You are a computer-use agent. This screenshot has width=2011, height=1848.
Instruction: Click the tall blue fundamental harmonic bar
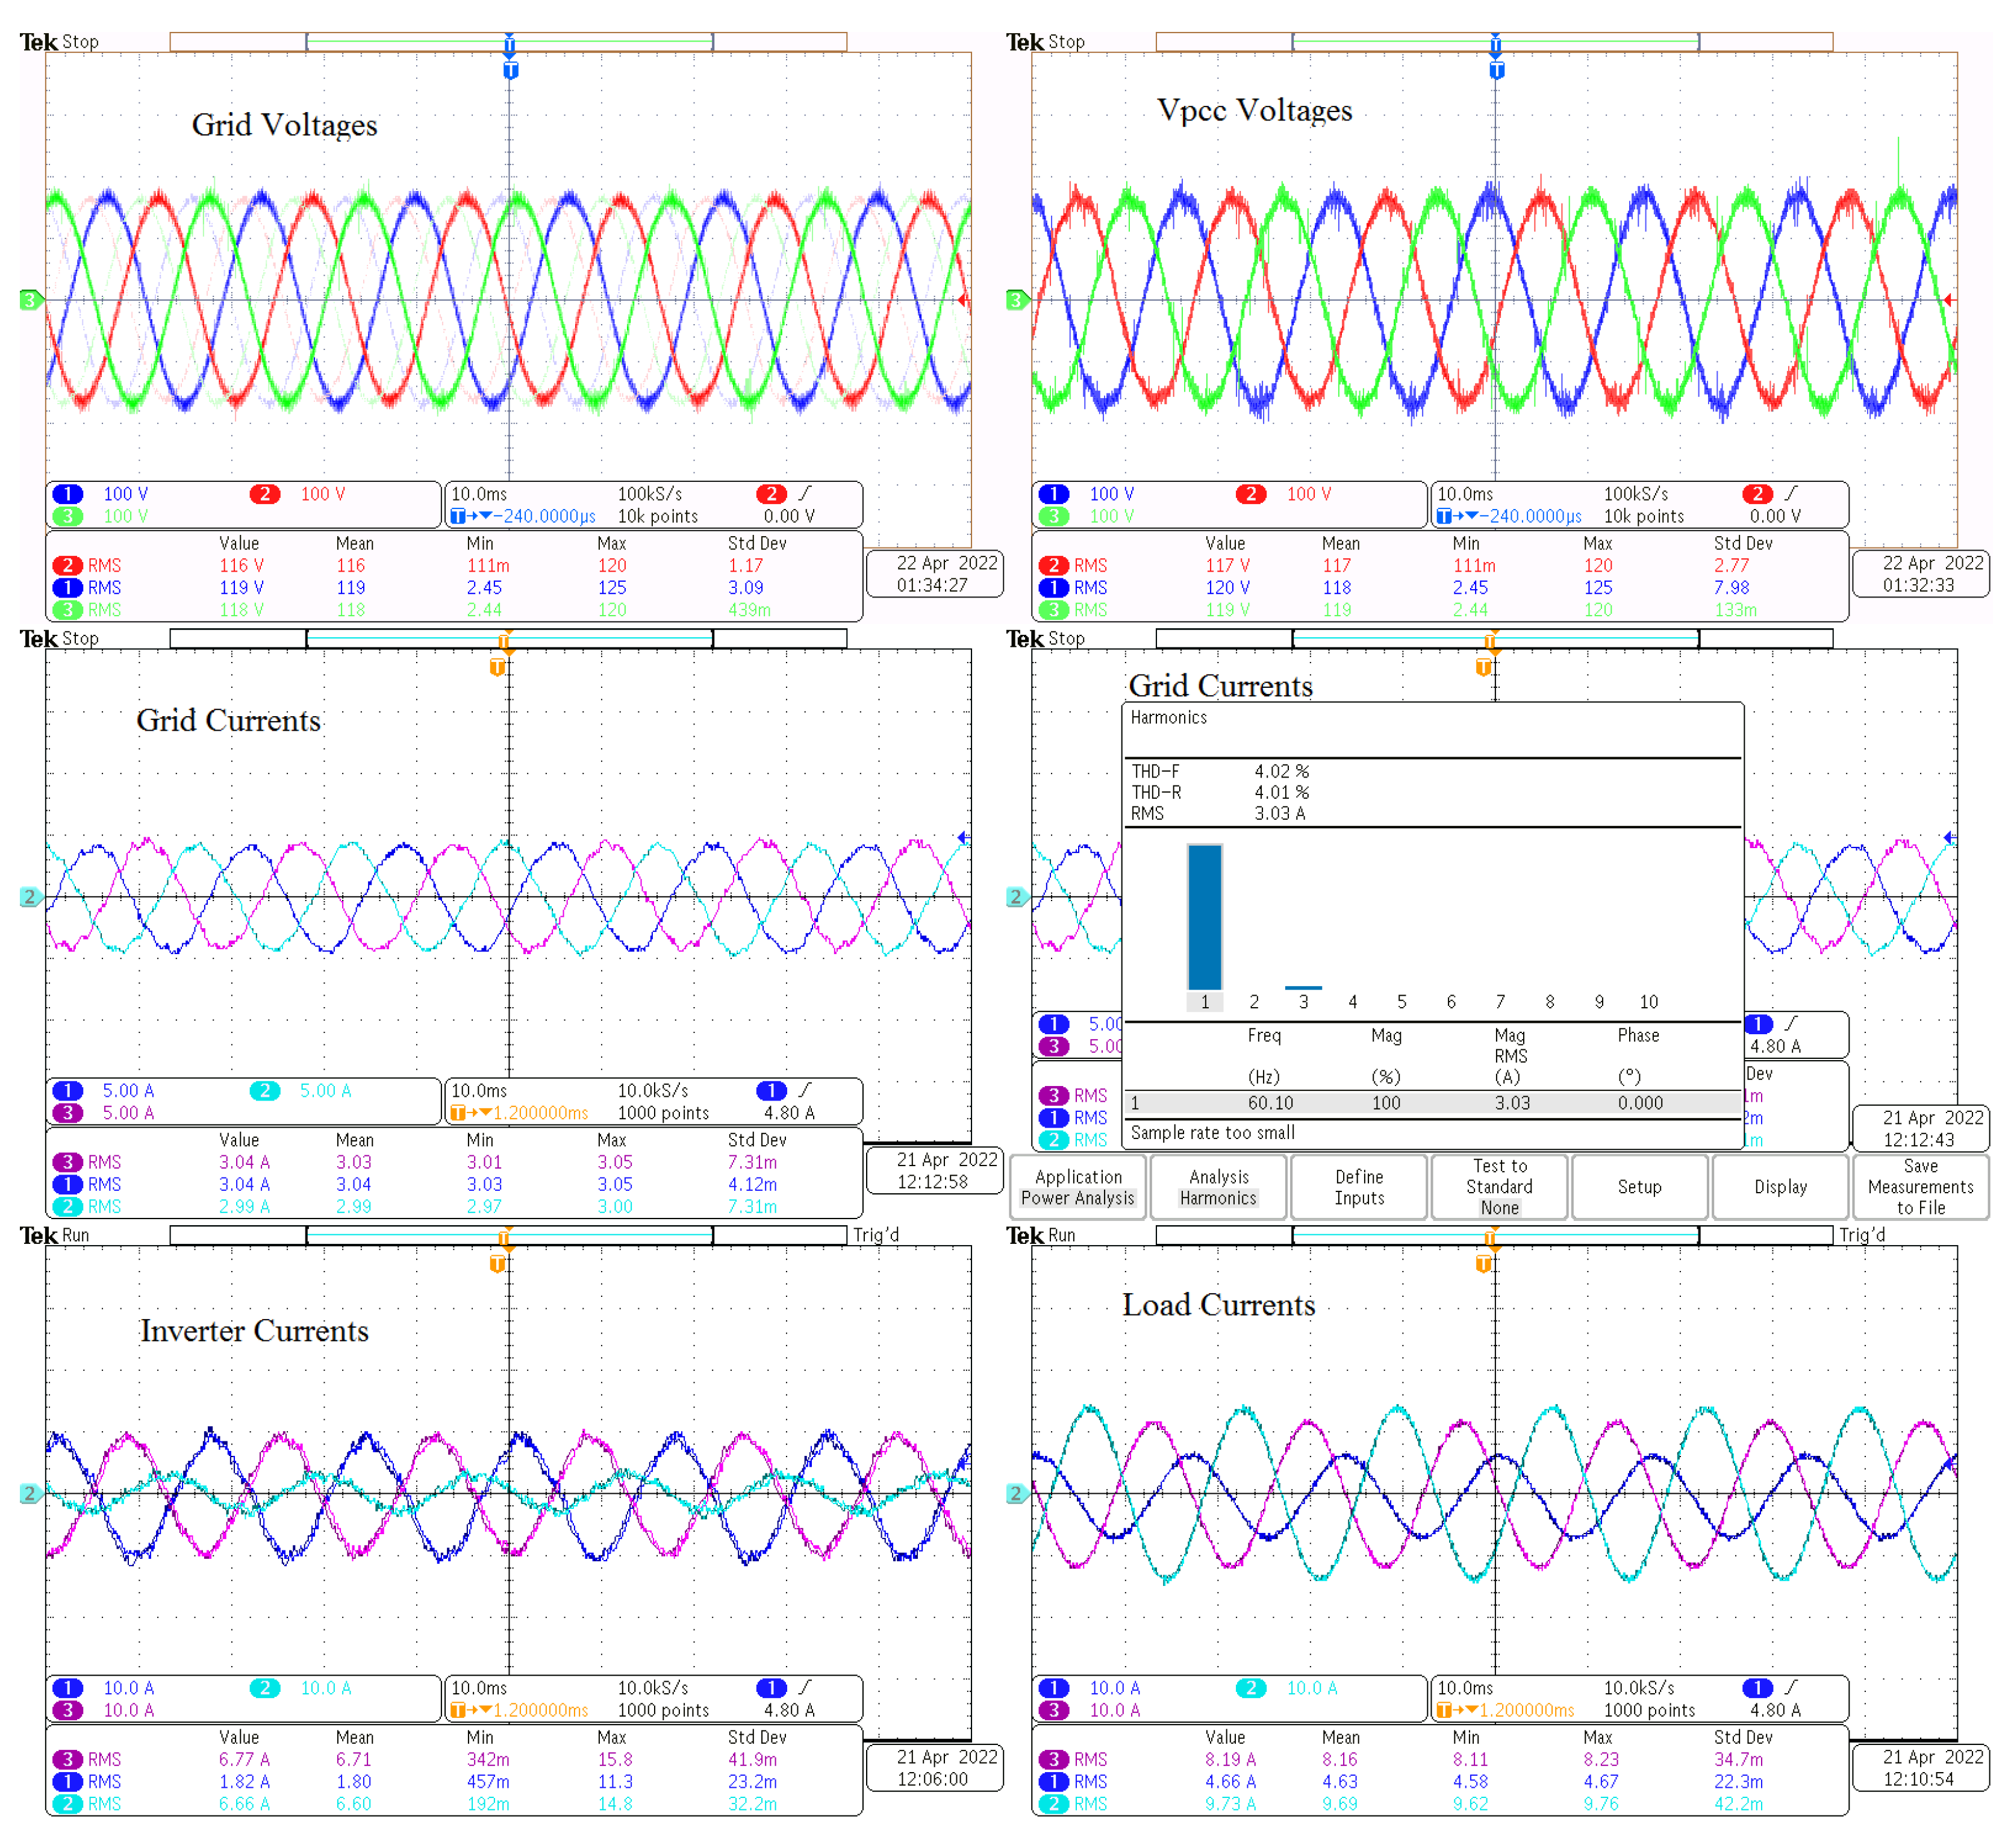point(1205,916)
